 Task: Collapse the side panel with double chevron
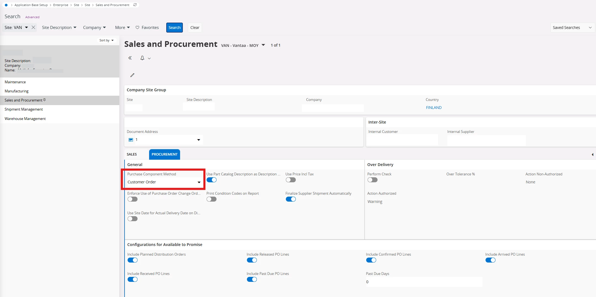130,58
